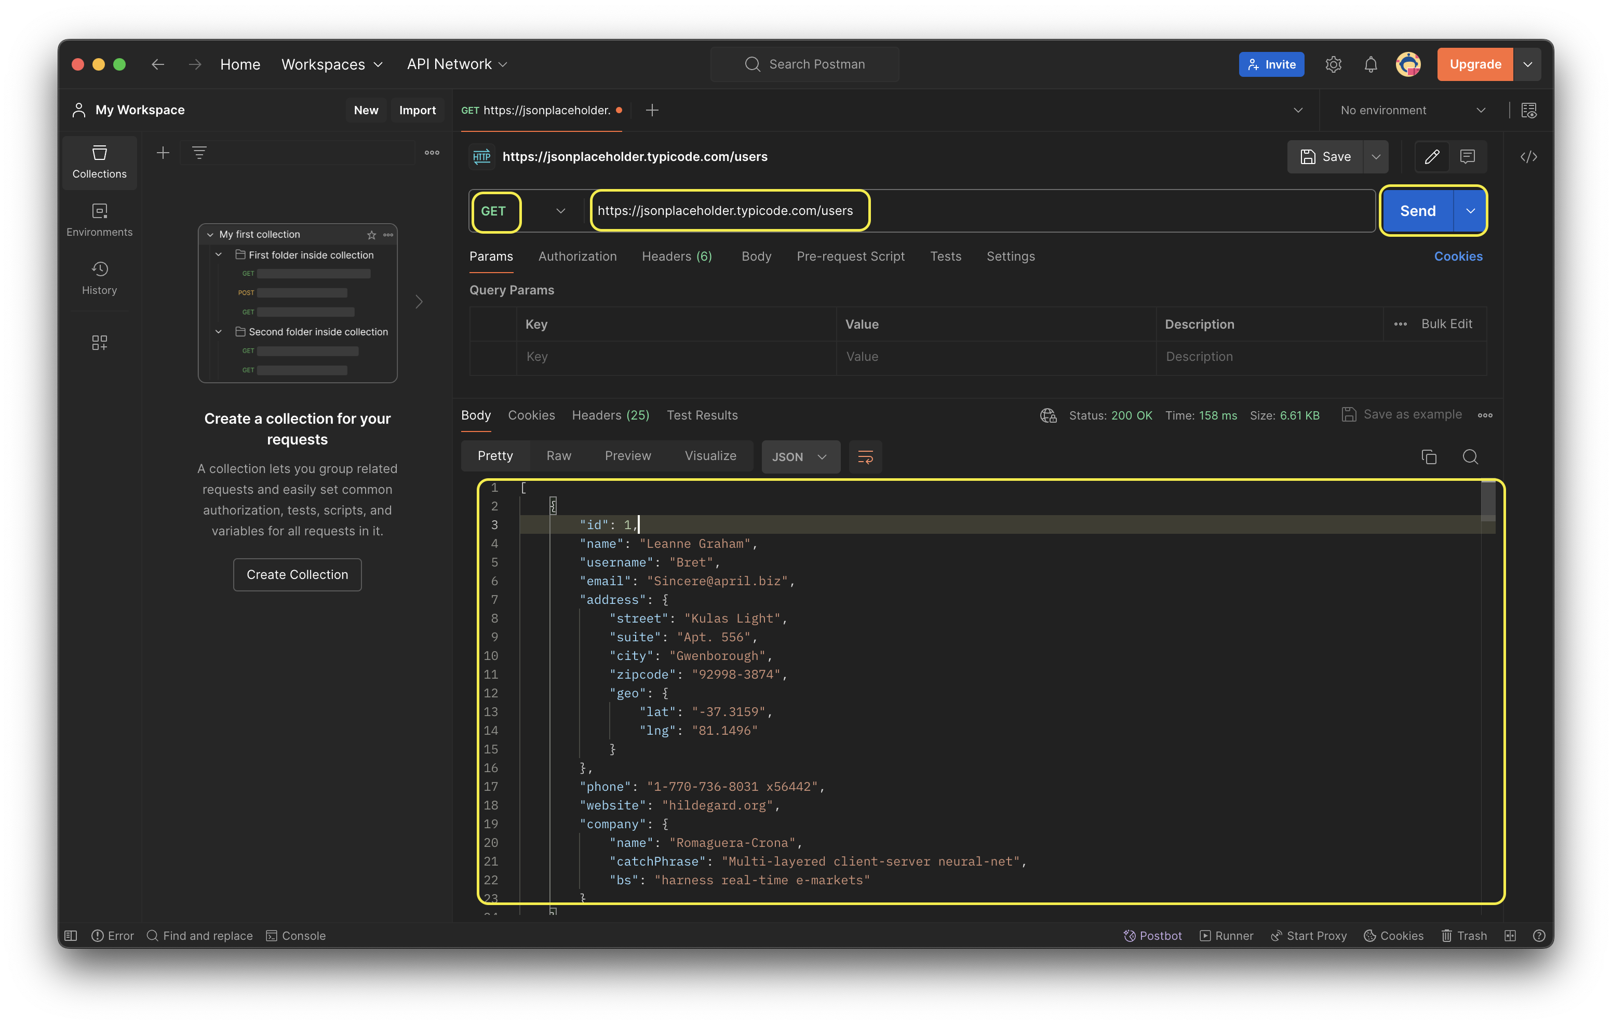Click the comments icon beside Save

(x=1468, y=157)
